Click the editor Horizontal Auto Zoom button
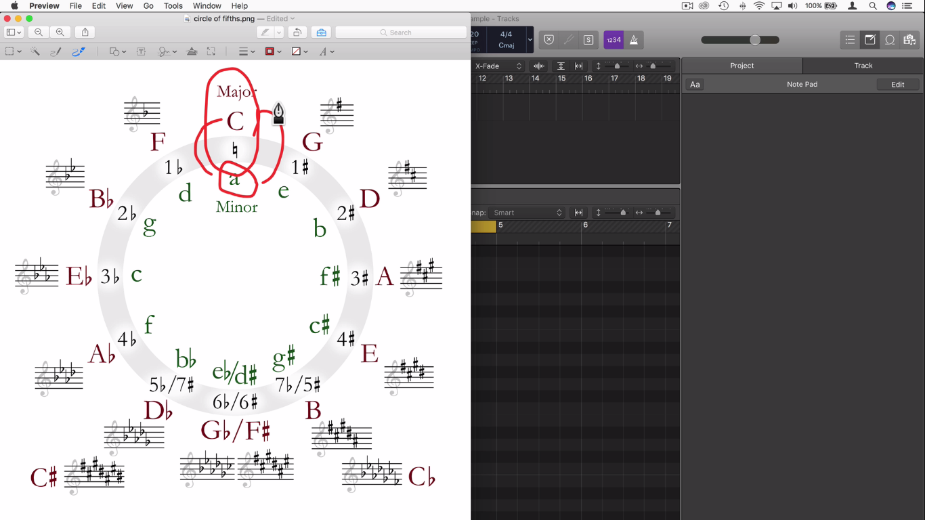 click(579, 213)
